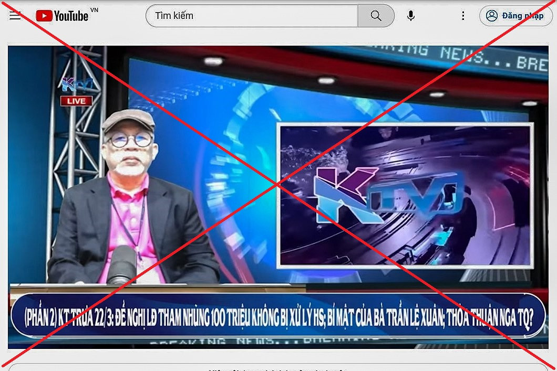Click the panel below the video player
The width and height of the screenshot is (557, 371).
tap(278, 367)
